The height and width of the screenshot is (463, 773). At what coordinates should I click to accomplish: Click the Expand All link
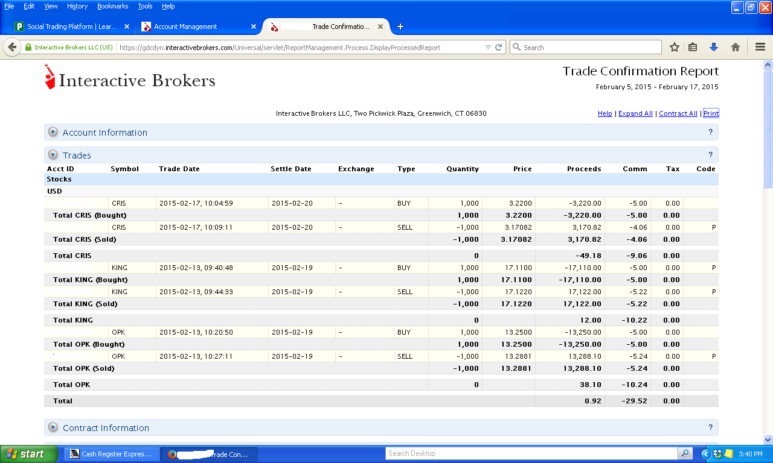pyautogui.click(x=635, y=113)
